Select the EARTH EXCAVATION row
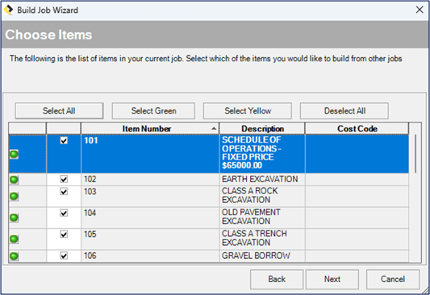 209,180
